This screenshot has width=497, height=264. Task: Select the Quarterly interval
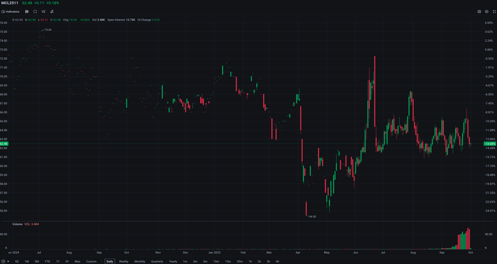pos(157,261)
